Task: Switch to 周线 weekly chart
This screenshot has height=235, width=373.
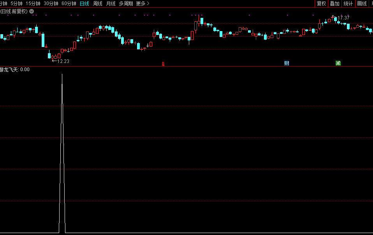Action: pyautogui.click(x=98, y=3)
